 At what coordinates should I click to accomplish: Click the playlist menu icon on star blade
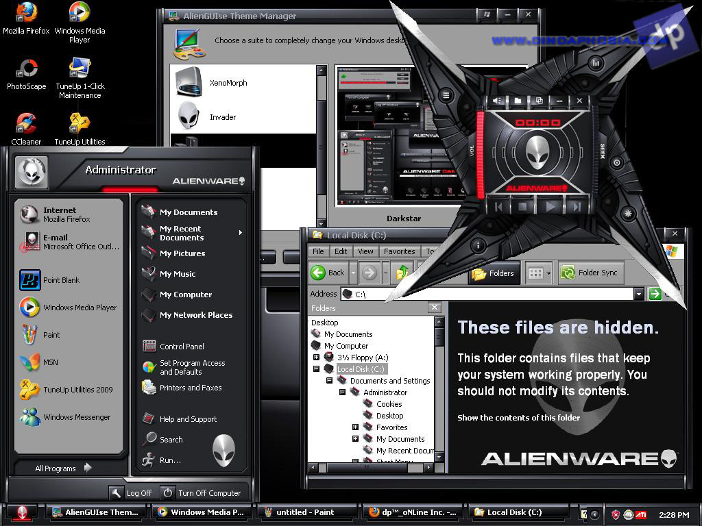pos(446,95)
